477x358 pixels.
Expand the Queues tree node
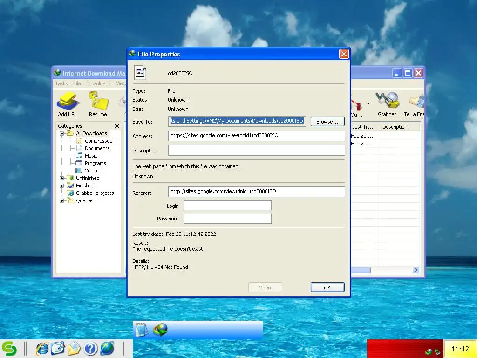pyautogui.click(x=62, y=200)
